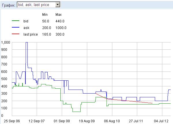
Task: Open the График dropdown arrow
Action: click(57, 5)
